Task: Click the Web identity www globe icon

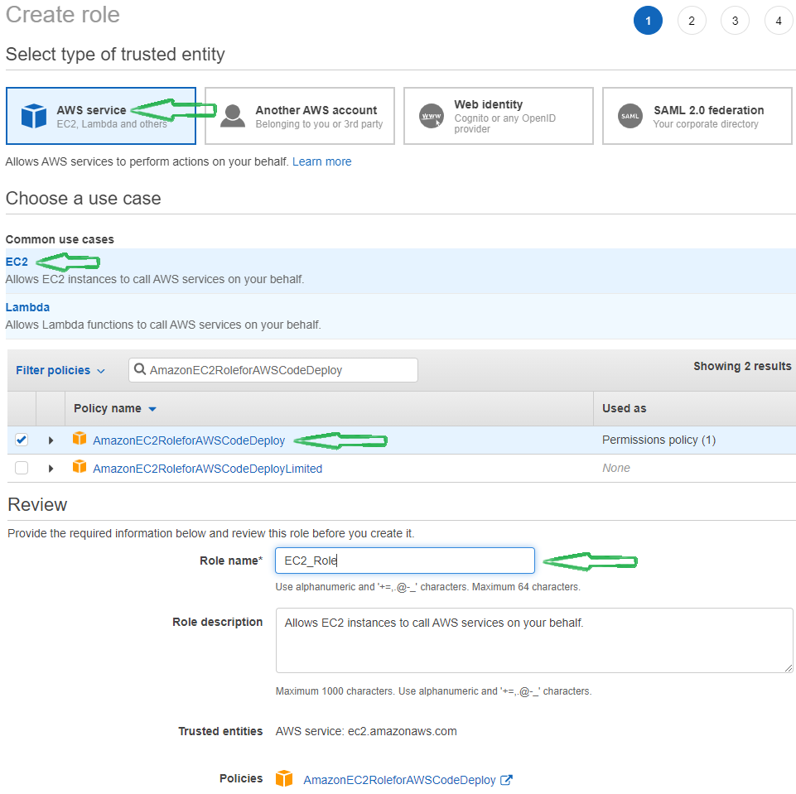Action: coord(432,116)
